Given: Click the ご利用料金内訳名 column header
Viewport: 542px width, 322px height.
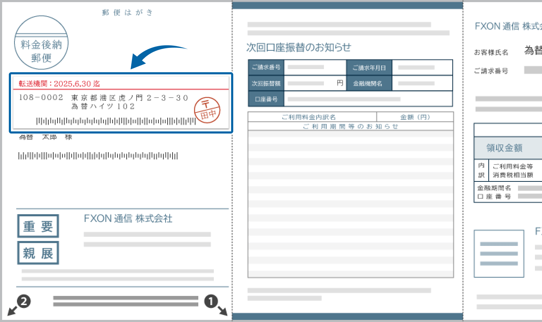Looking at the screenshot, I should 312,117.
